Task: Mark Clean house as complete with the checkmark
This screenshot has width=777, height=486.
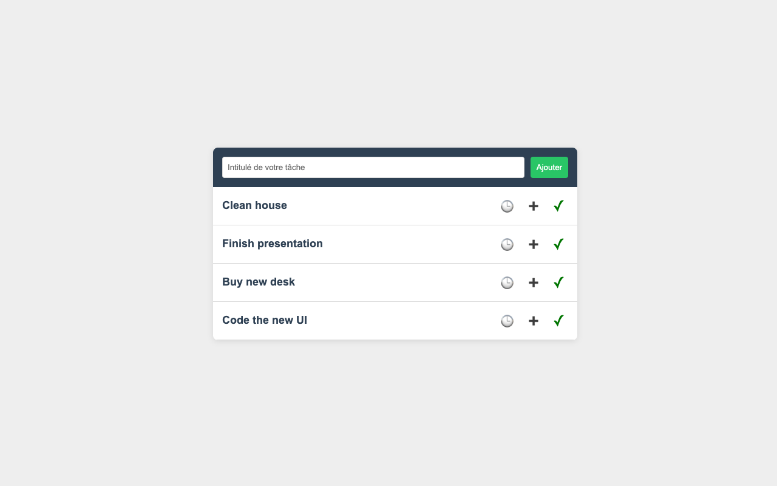Action: [x=558, y=206]
